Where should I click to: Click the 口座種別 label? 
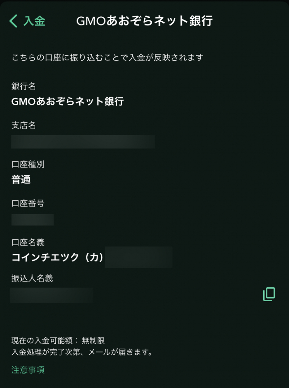click(28, 164)
